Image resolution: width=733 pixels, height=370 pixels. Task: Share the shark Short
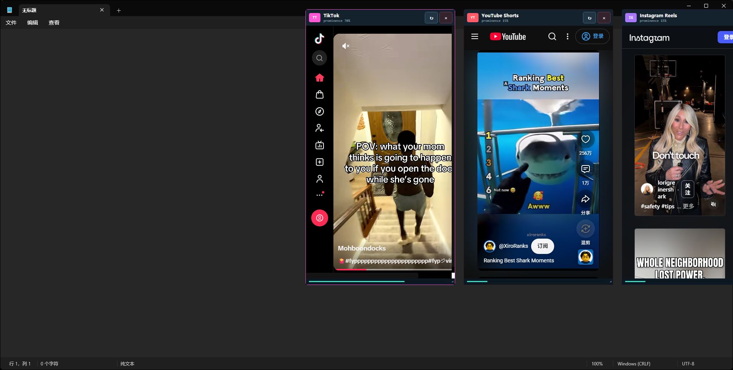click(585, 199)
